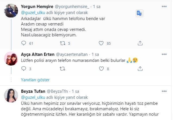Share Yorgun Hemşire's tweet
173x120 pixels.
[x=140, y=44]
